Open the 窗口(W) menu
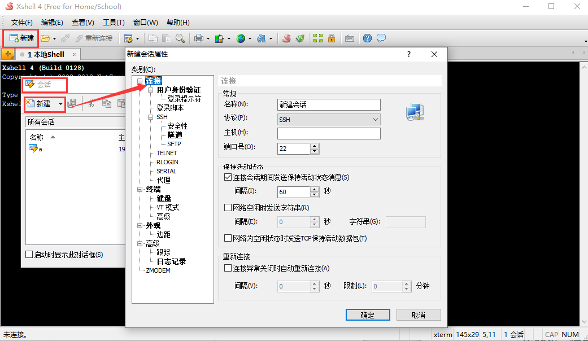588x341 pixels. (146, 23)
